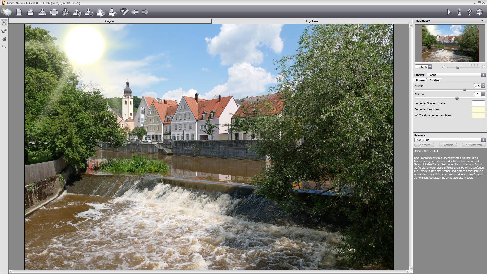Click the Stärke value field 0,80
This screenshot has width=487, height=274.
pyautogui.click(x=478, y=86)
